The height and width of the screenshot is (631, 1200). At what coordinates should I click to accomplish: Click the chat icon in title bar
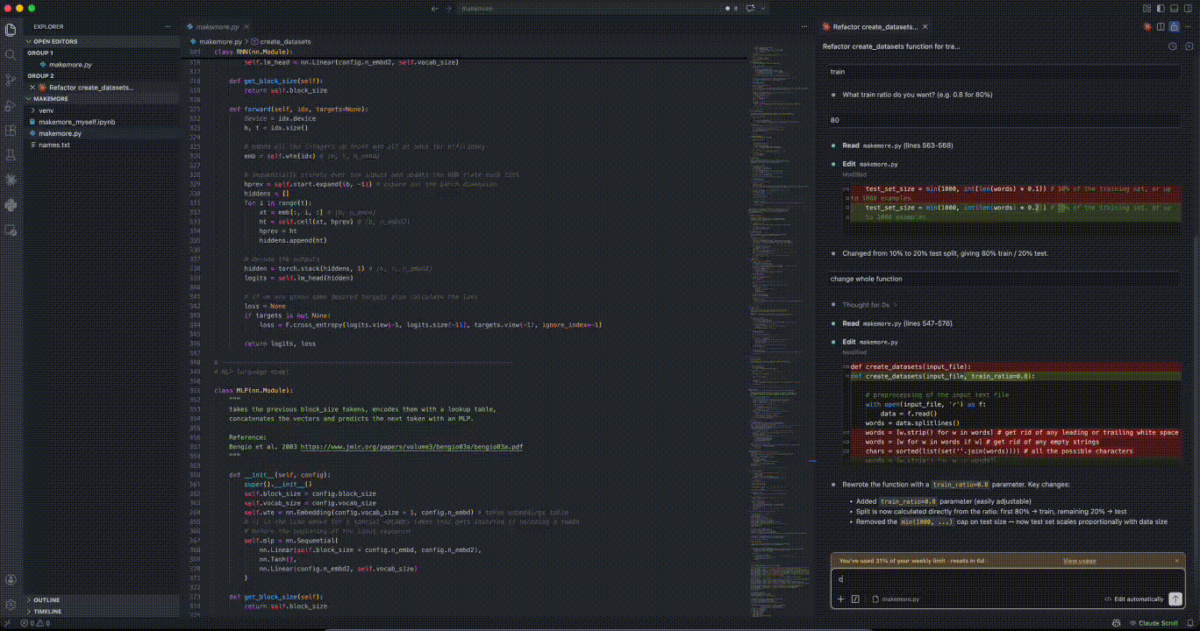click(x=751, y=8)
